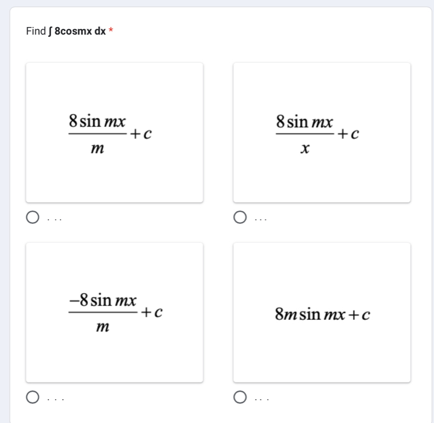Choose radio button under 8m sin mx + c

240,397
